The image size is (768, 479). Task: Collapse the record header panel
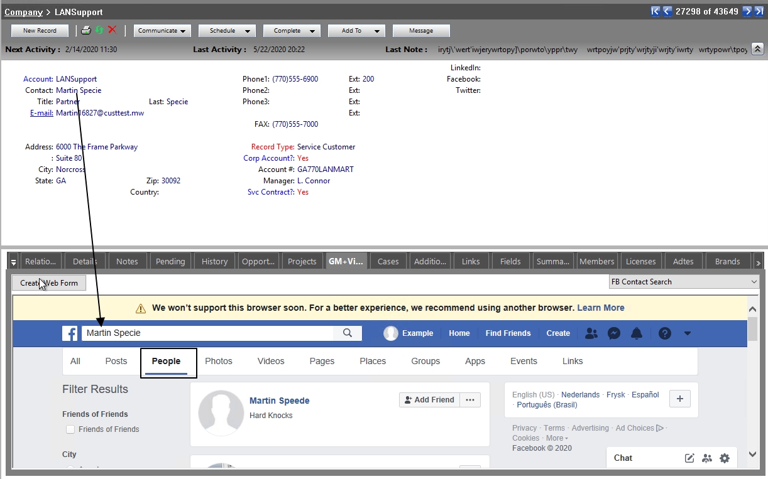pyautogui.click(x=757, y=49)
